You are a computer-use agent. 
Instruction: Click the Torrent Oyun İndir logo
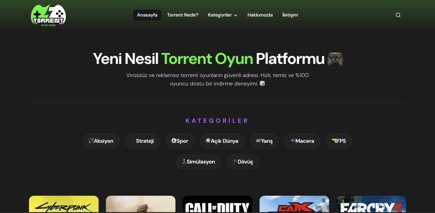(x=48, y=16)
